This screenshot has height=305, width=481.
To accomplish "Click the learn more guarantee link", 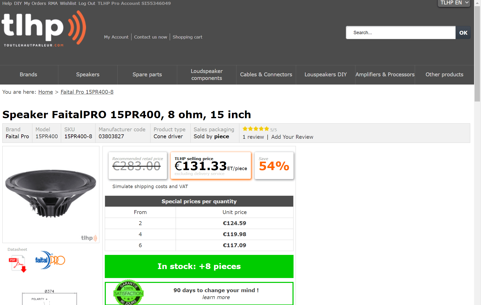I will pyautogui.click(x=216, y=297).
